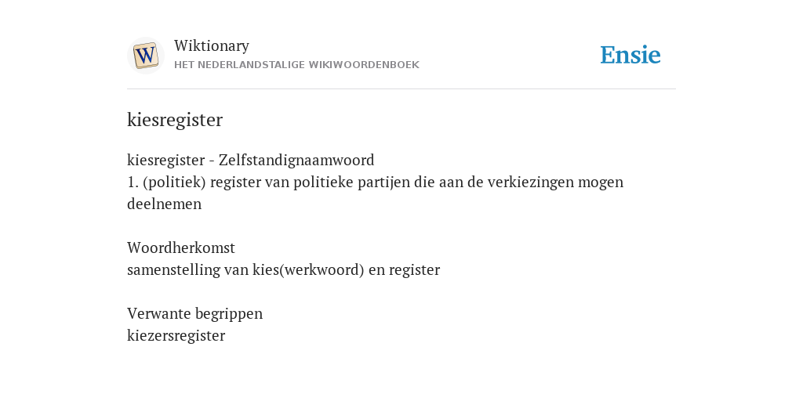
Task: Click the samenstelling van kies(werkwoord) line
Action: (283, 270)
